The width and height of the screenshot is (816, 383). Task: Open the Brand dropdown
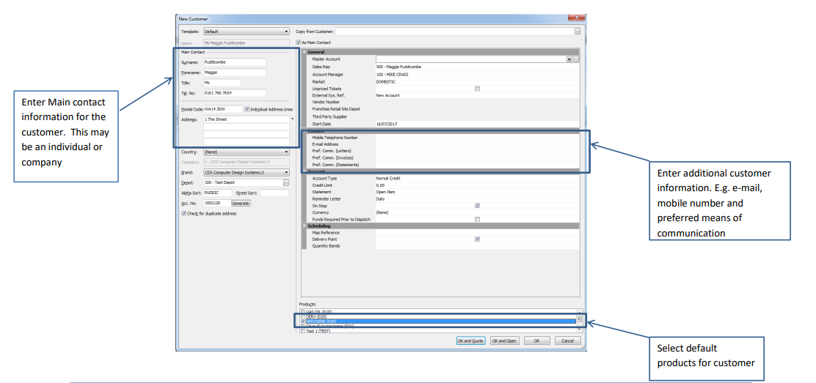pyautogui.click(x=286, y=172)
